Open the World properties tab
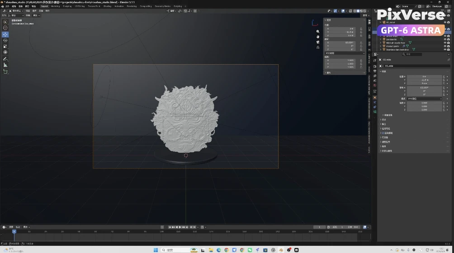454x253 pixels. 375,85
